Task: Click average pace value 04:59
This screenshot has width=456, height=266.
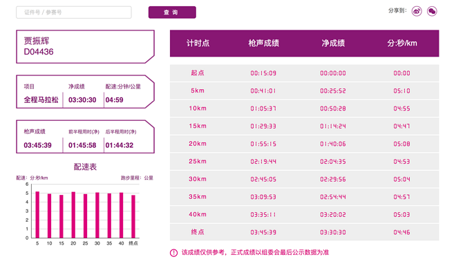Action: [114, 99]
